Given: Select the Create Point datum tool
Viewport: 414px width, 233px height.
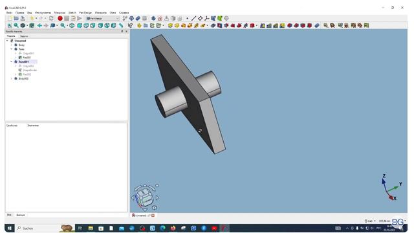Looking at the screenshot, I should [187, 18].
